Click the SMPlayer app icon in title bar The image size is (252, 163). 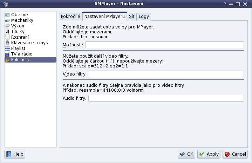5,4
